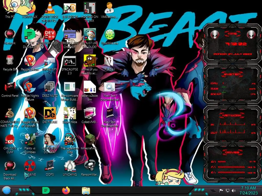
Task: Open the This PC desktop icon
Action: [10, 10]
